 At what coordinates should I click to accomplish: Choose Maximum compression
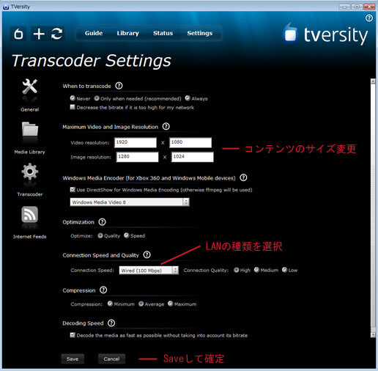[x=171, y=304]
